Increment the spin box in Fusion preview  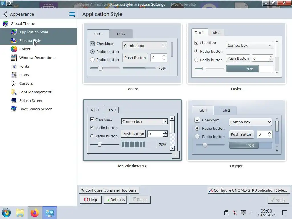pyautogui.click(x=271, y=57)
